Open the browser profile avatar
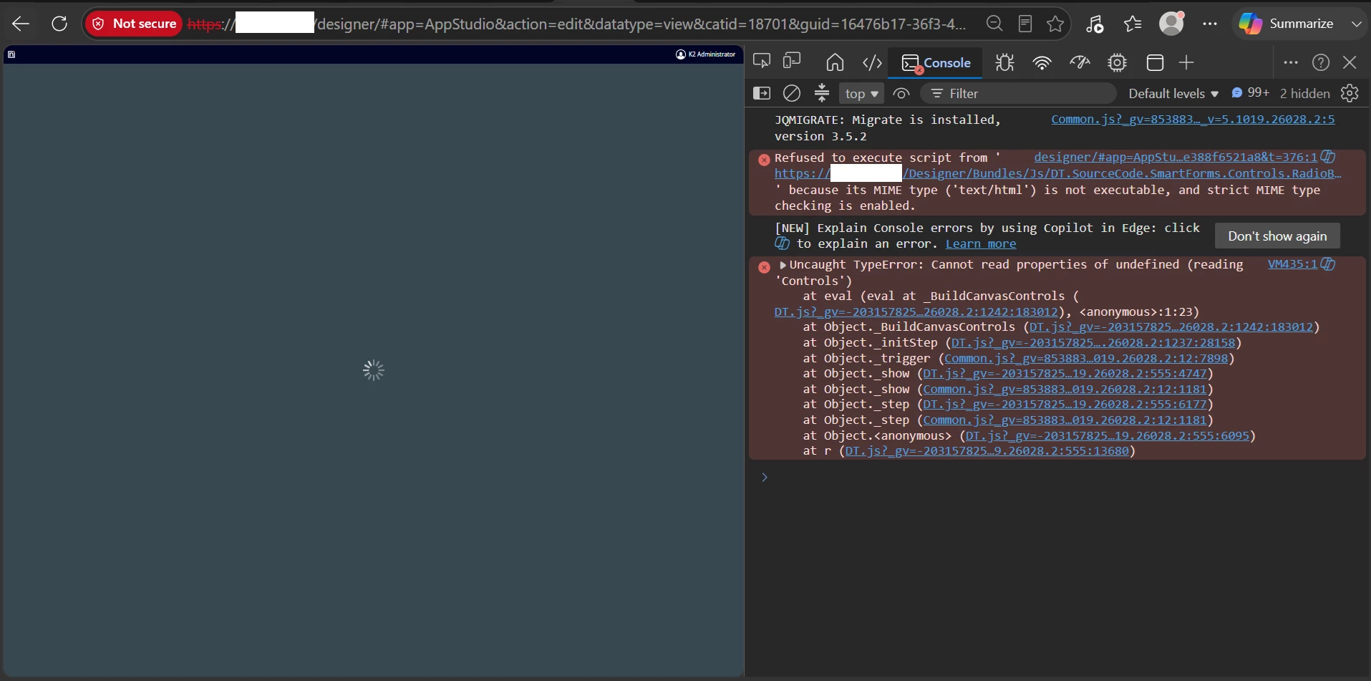 tap(1171, 24)
